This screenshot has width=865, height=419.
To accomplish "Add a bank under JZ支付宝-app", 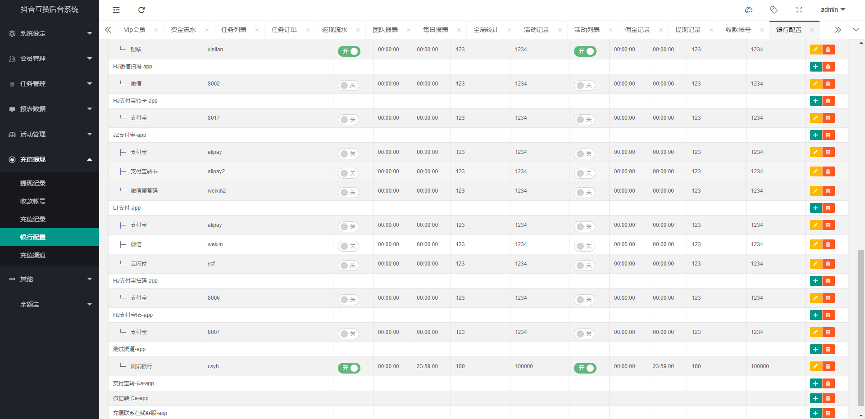I will 816,135.
